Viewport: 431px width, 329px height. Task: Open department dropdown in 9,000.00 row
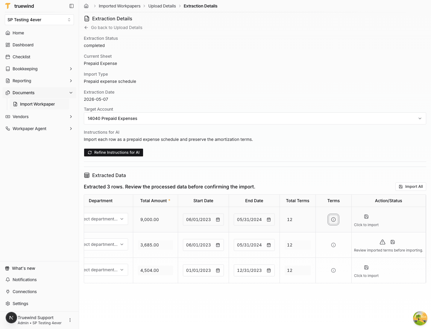pyautogui.click(x=106, y=219)
